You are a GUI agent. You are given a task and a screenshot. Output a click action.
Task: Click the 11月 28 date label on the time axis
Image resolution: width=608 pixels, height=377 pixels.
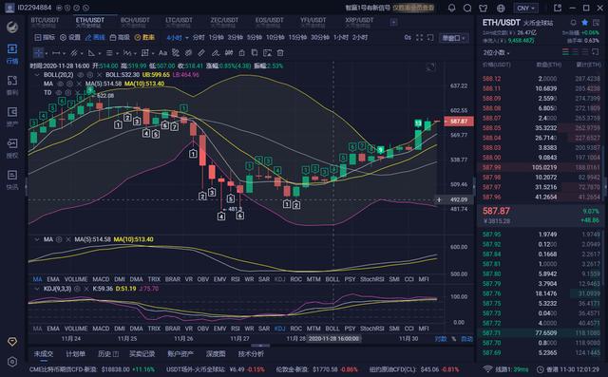click(x=295, y=339)
